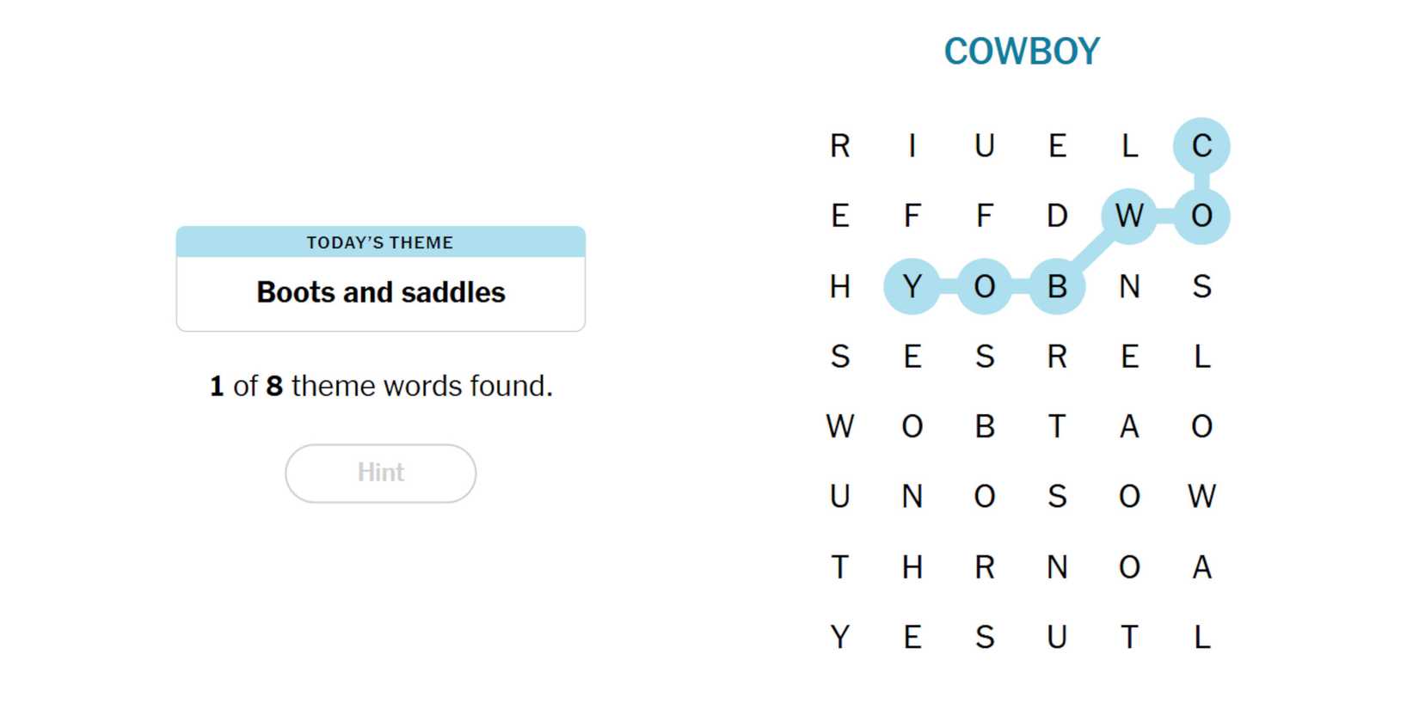Select the L in the bottom-right corner
The image size is (1419, 709).
pyautogui.click(x=1201, y=637)
